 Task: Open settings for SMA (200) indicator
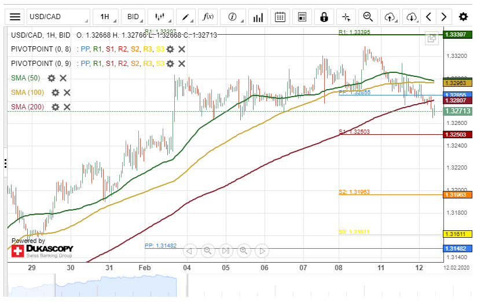[56, 107]
